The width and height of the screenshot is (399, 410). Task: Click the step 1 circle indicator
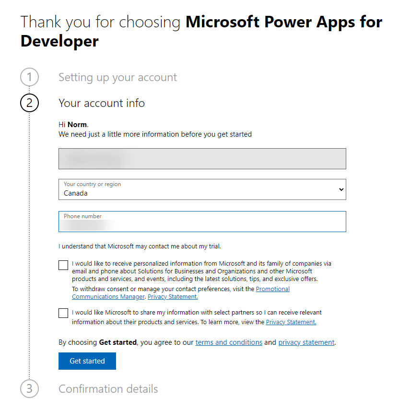point(29,77)
